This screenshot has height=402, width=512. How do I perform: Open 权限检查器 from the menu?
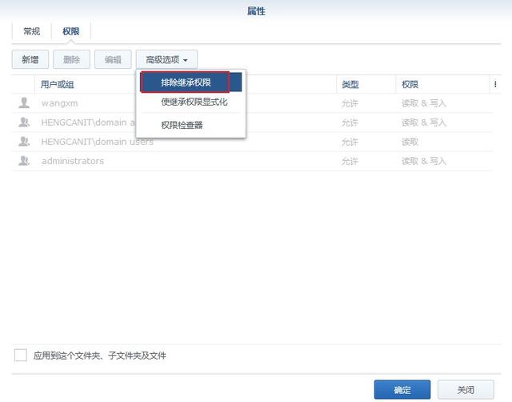tap(191, 125)
